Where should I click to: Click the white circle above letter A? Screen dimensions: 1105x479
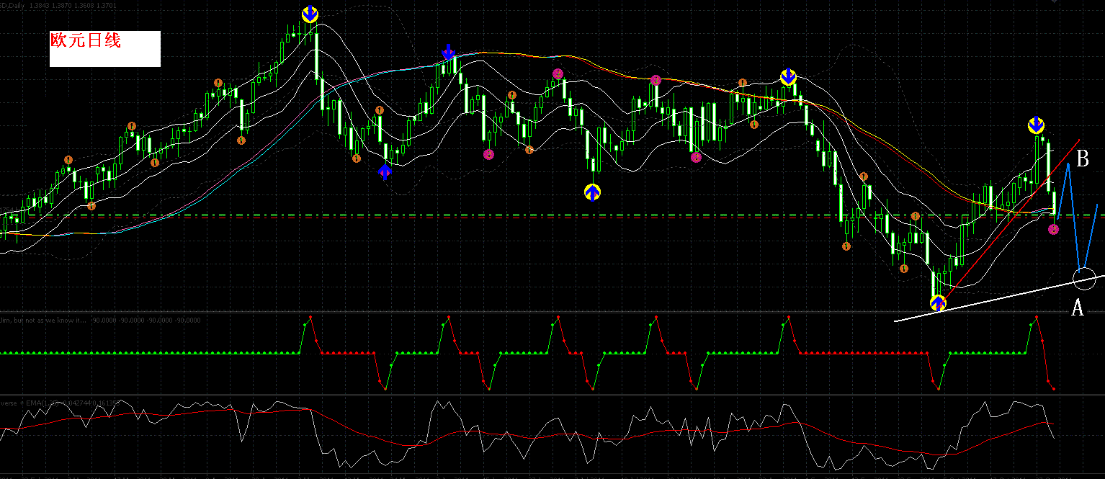1083,277
